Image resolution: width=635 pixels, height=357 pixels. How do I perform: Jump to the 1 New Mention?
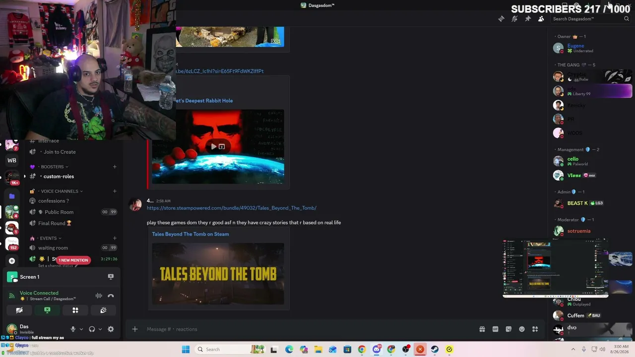point(73,260)
